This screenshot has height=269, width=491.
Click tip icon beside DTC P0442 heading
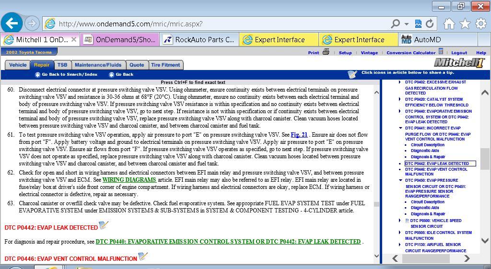103,225
